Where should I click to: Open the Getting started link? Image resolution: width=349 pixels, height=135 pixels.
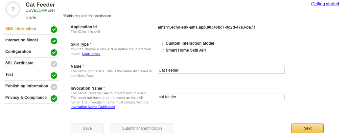(x=325, y=4)
